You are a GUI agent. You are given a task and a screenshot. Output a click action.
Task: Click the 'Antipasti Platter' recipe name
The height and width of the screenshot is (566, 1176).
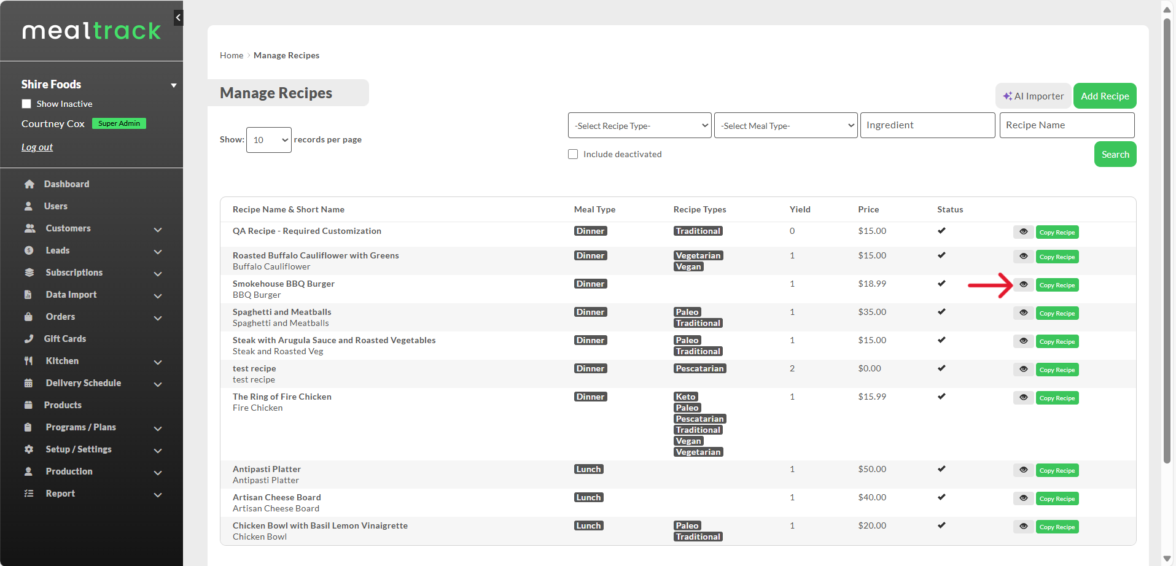coord(267,469)
